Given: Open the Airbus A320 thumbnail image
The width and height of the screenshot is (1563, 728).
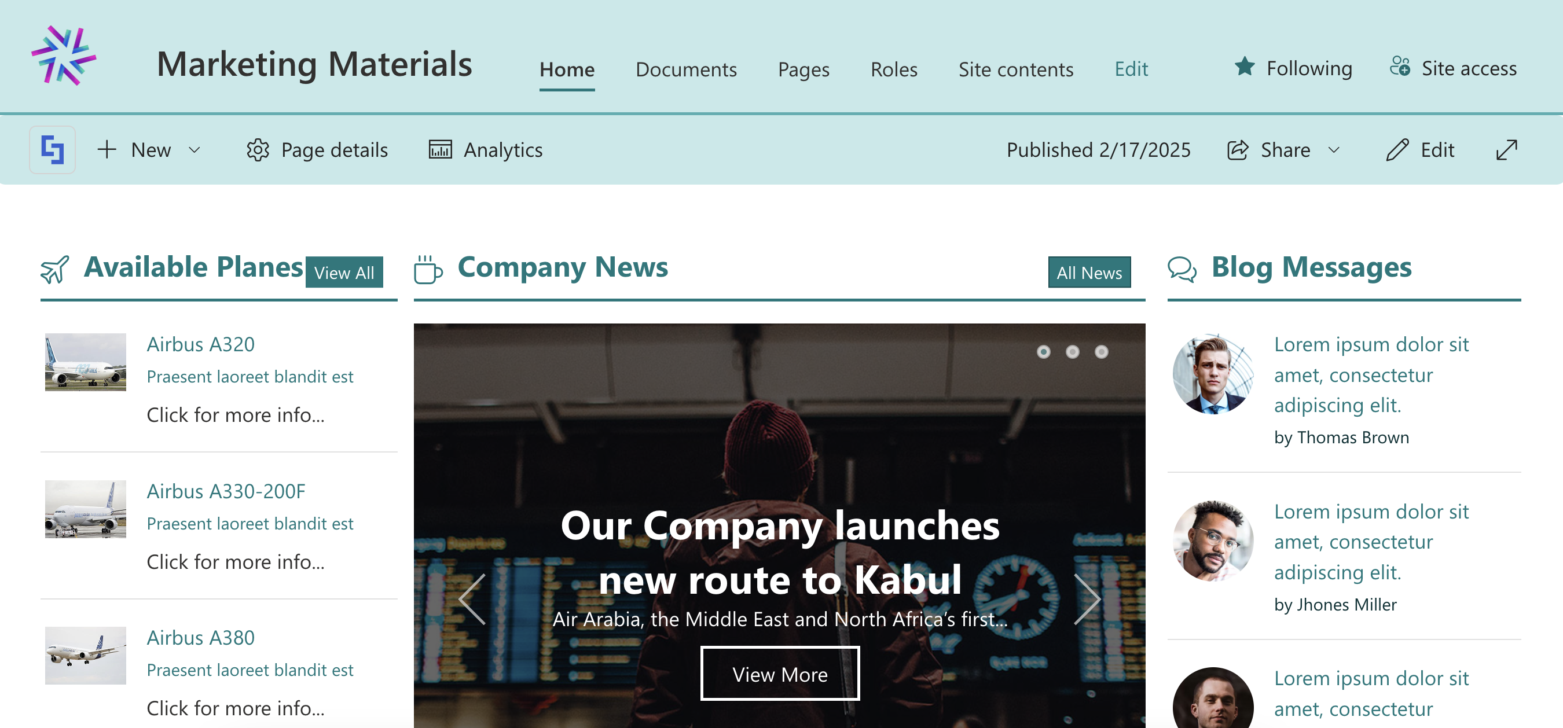Looking at the screenshot, I should point(86,362).
